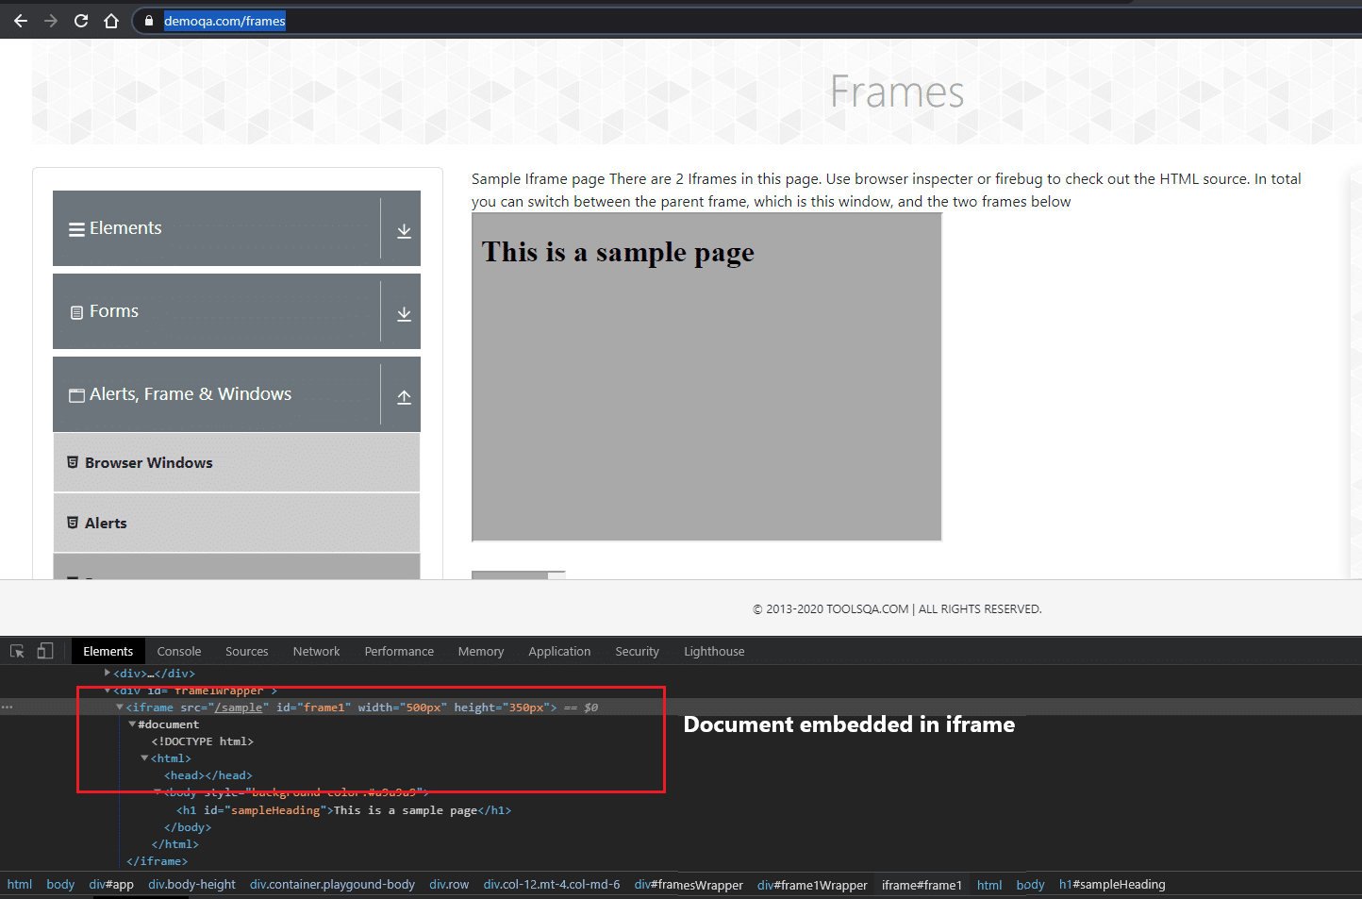
Task: Click the first body breadcrumb
Action: pos(60,884)
